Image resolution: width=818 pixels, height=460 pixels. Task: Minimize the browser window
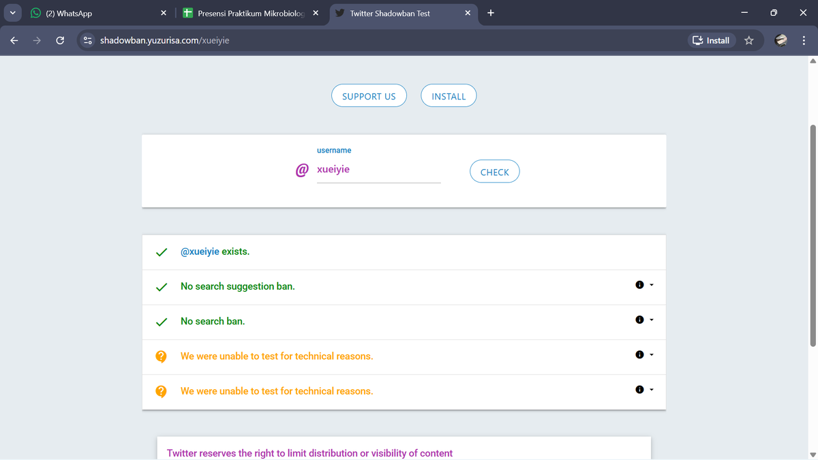coord(744,13)
